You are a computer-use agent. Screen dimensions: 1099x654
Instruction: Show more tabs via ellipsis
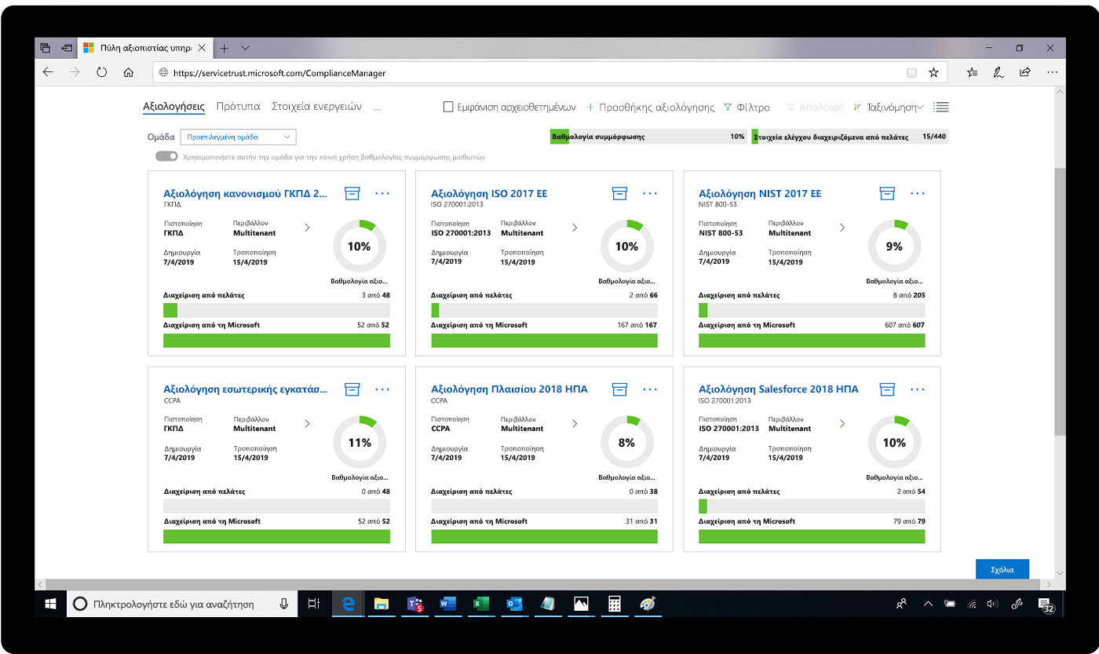tap(378, 108)
